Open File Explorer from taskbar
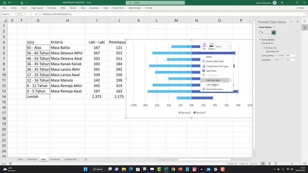Image resolution: width=308 pixels, height=173 pixels. click(x=124, y=169)
